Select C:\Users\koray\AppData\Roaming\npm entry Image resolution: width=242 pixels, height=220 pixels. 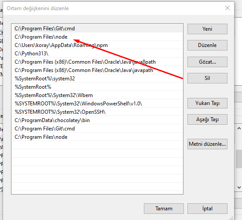pos(97,45)
